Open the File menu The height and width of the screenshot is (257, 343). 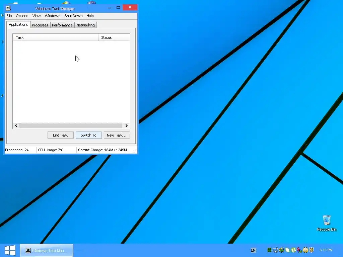tap(9, 16)
